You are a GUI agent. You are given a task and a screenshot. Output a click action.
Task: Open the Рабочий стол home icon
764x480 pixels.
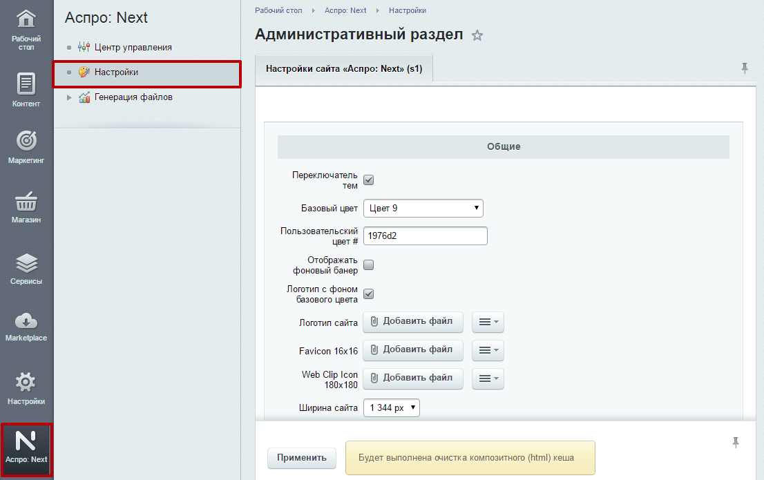[x=26, y=19]
